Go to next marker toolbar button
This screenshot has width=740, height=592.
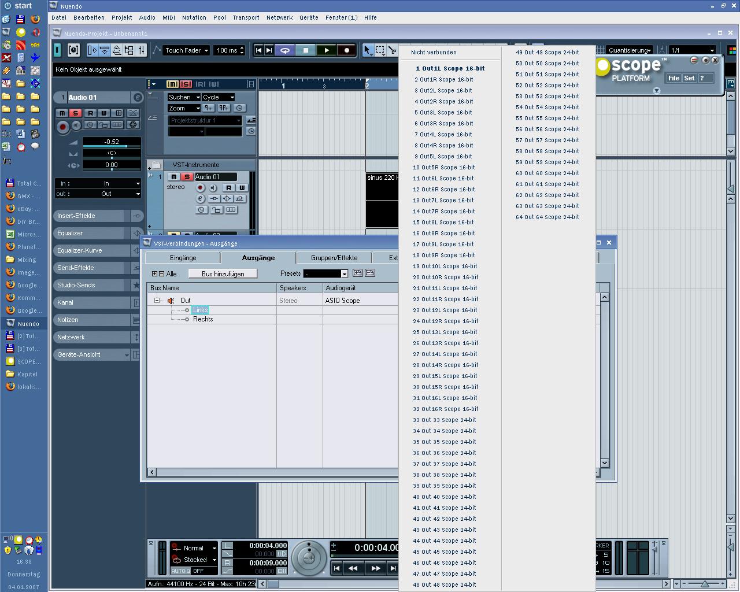coord(269,50)
